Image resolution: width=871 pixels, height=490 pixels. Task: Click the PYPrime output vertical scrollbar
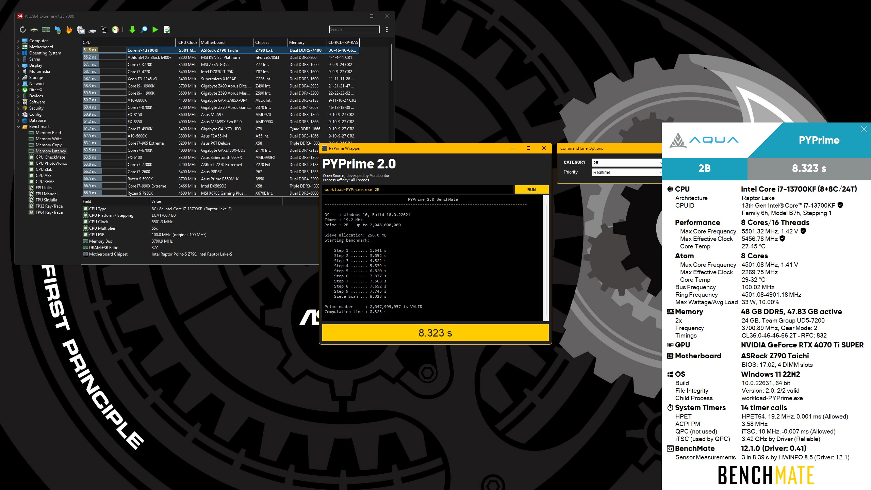coord(546,258)
